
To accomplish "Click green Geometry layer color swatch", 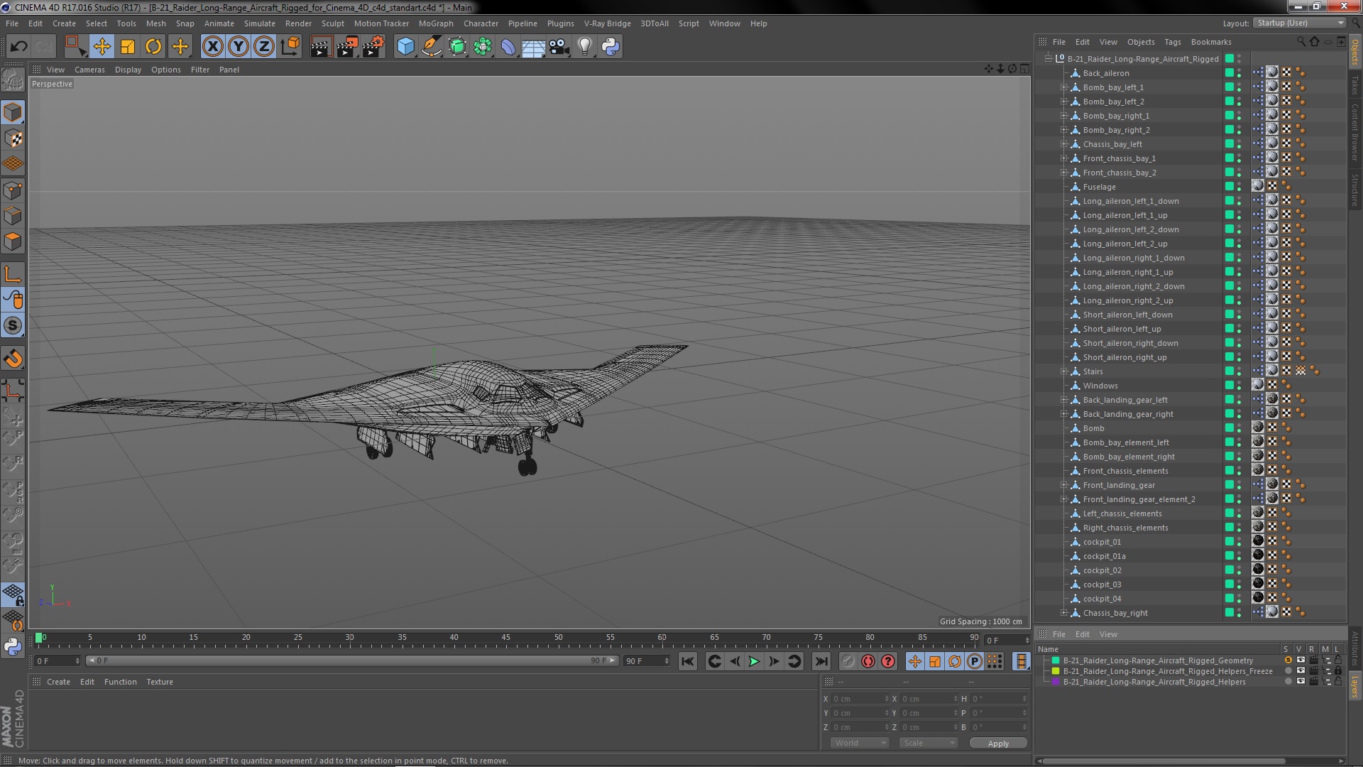I will coord(1056,660).
